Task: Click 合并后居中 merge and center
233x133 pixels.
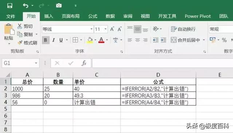Action: [185, 40]
